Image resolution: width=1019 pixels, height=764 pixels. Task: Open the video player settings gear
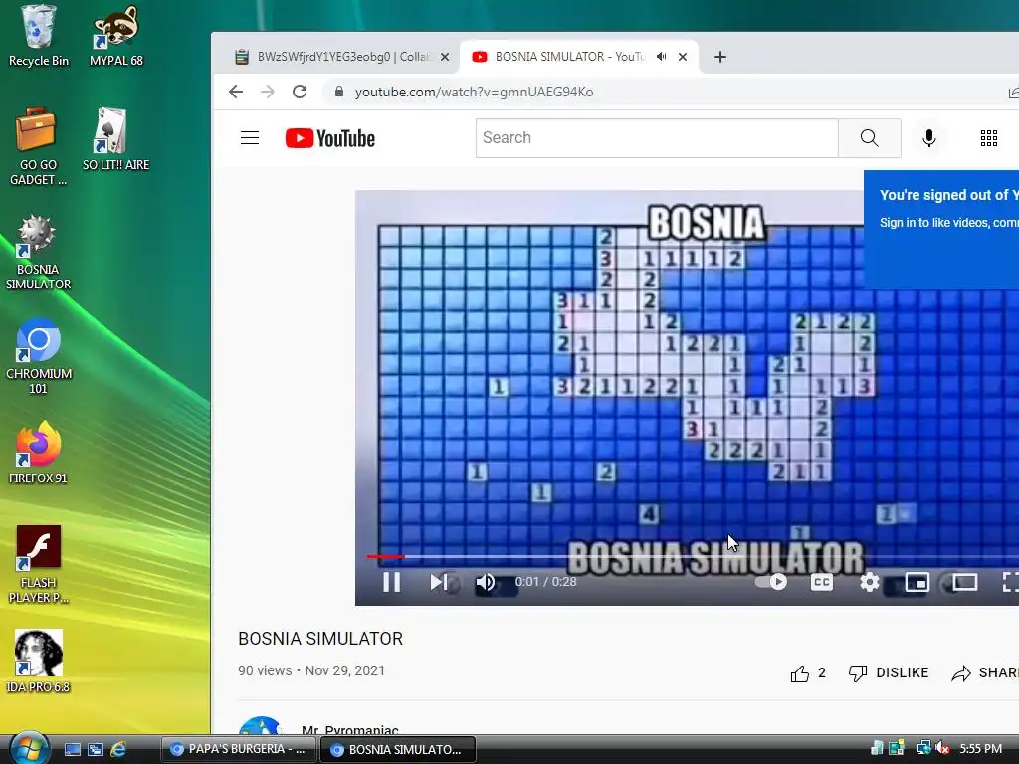coord(869,581)
